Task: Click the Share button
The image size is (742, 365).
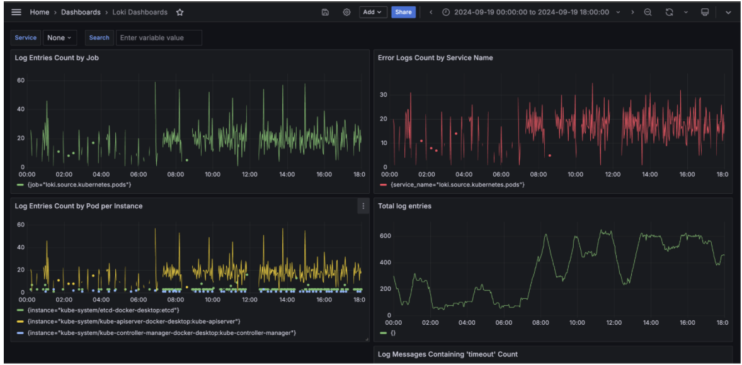Action: 403,12
